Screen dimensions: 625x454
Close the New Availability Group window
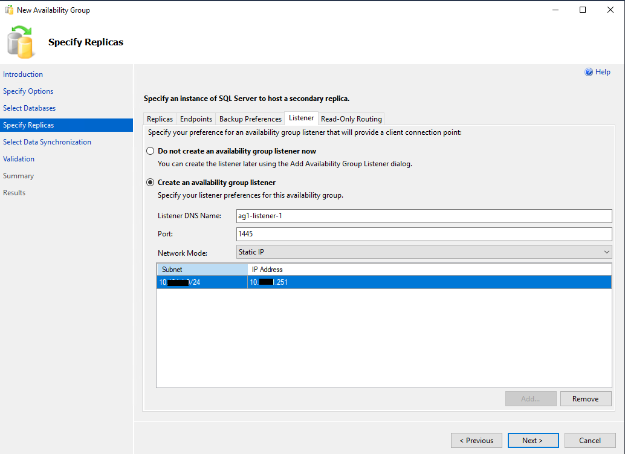[610, 10]
